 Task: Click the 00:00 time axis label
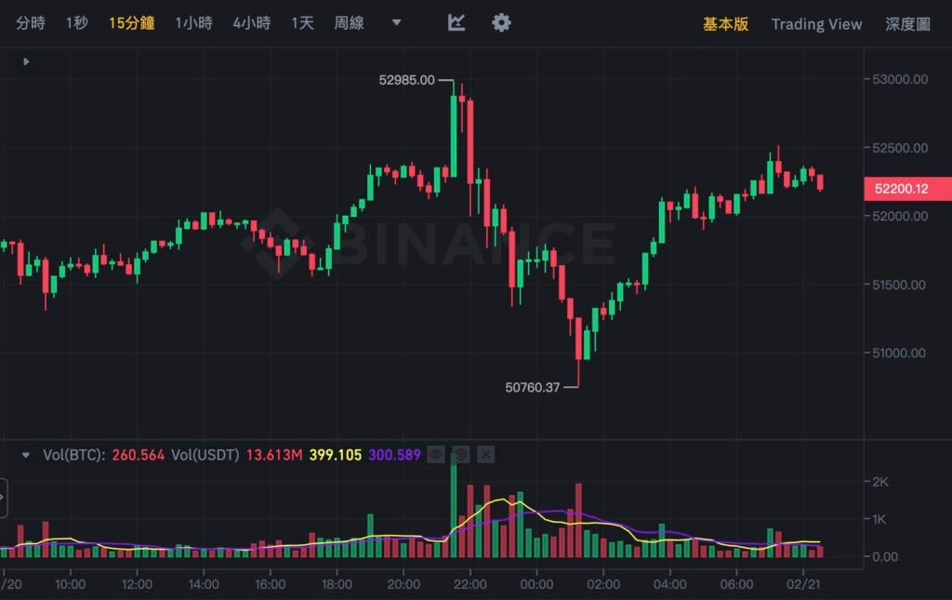pos(536,584)
